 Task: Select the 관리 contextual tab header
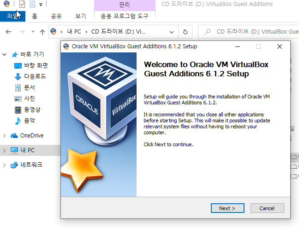click(125, 5)
